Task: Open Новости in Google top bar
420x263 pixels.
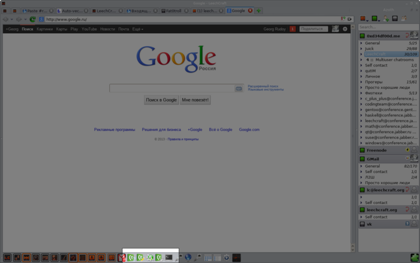Action: tap(107, 29)
